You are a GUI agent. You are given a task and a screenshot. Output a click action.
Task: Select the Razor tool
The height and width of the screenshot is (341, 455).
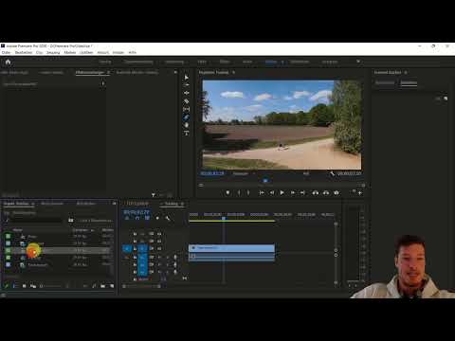[x=187, y=101]
